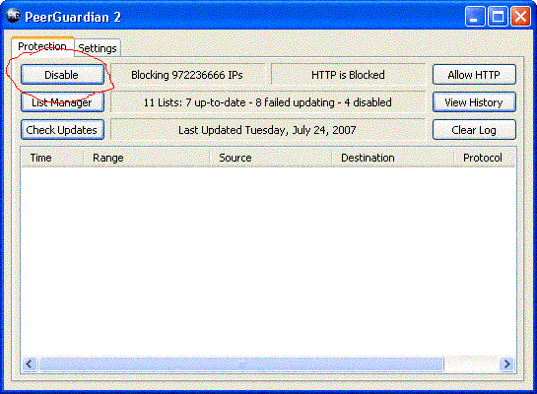Toggle HTTP blocking with Allow HTTP

[474, 74]
